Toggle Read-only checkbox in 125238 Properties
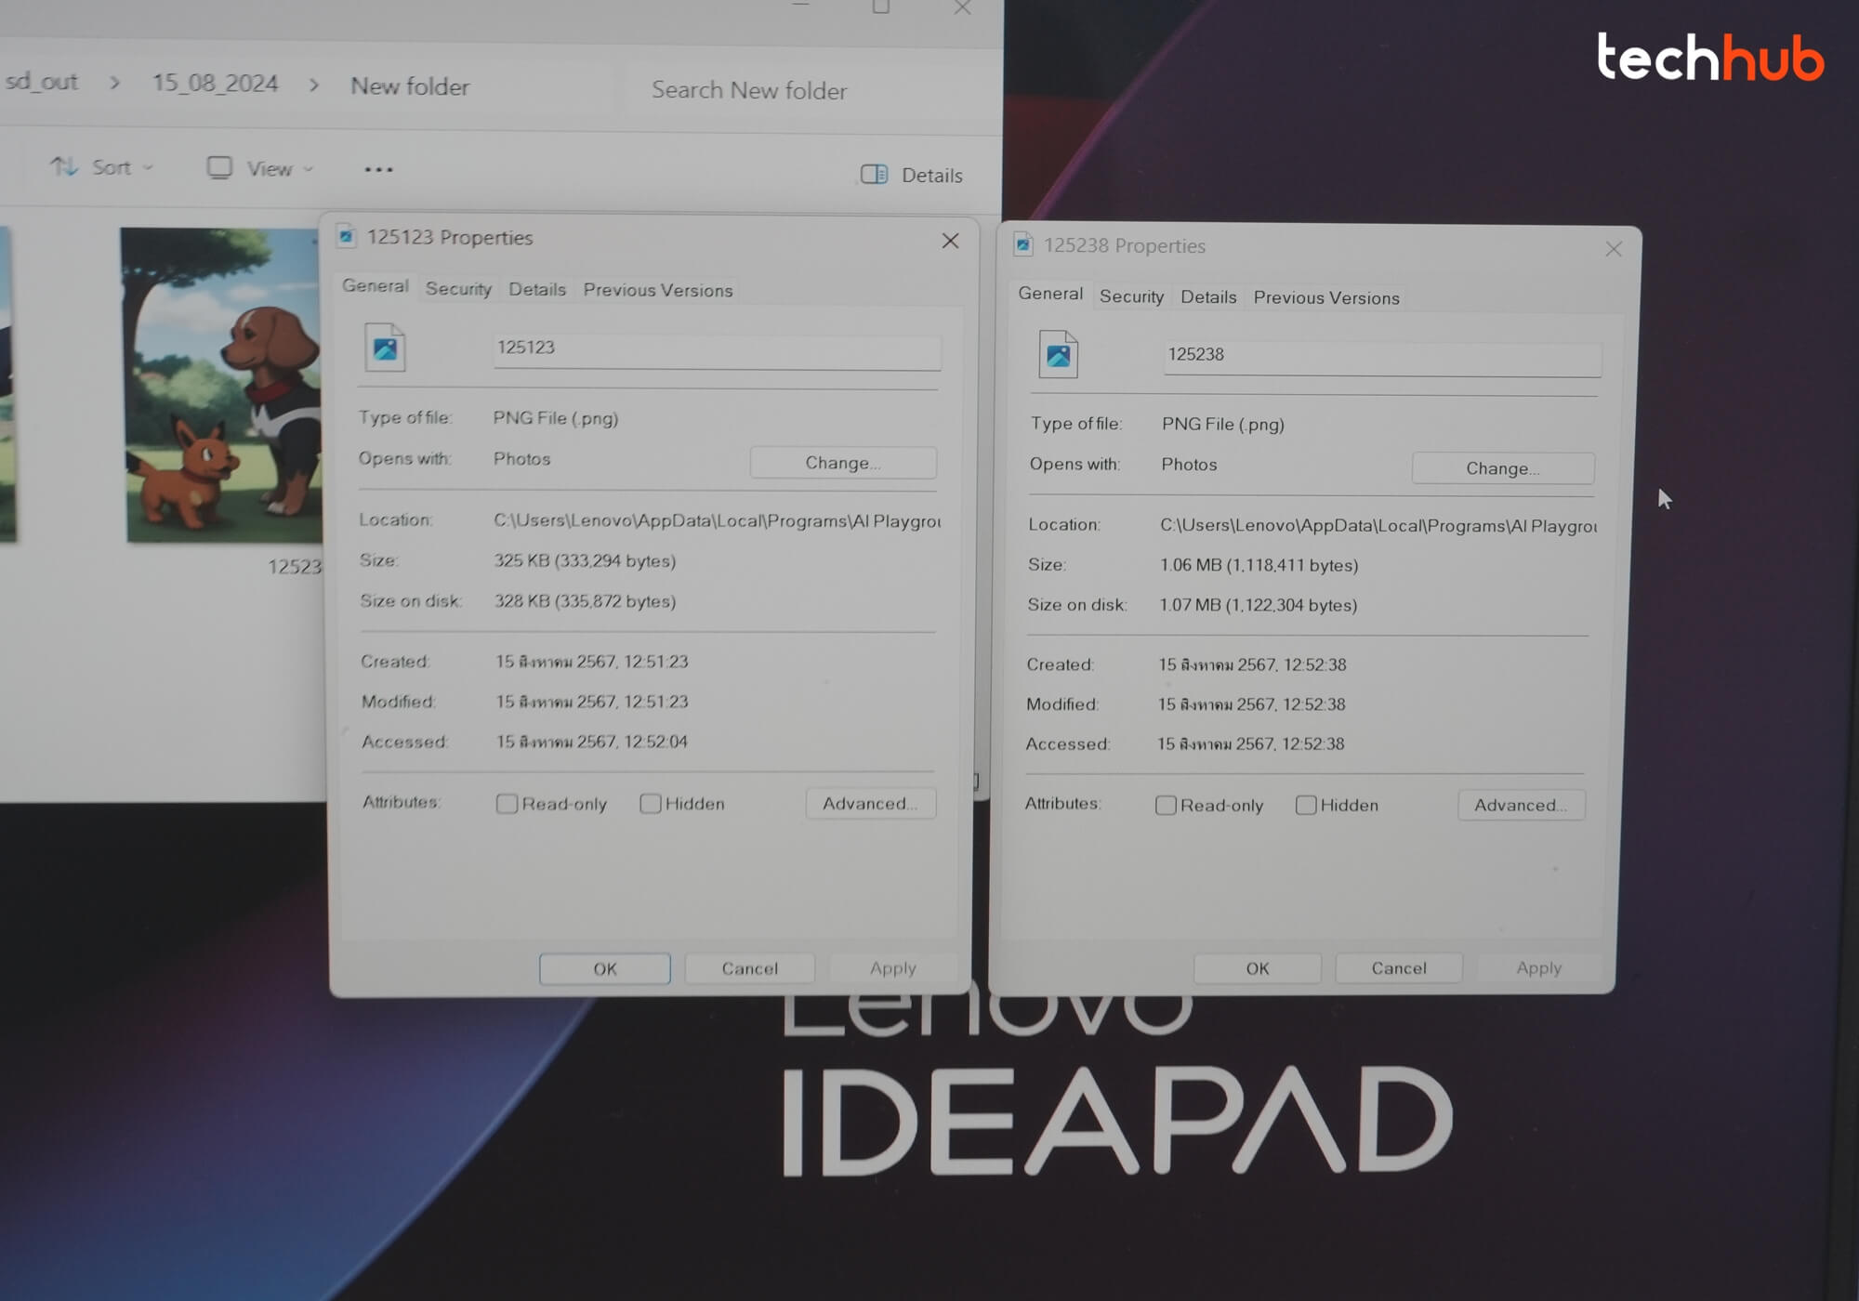This screenshot has width=1859, height=1301. [x=1166, y=806]
